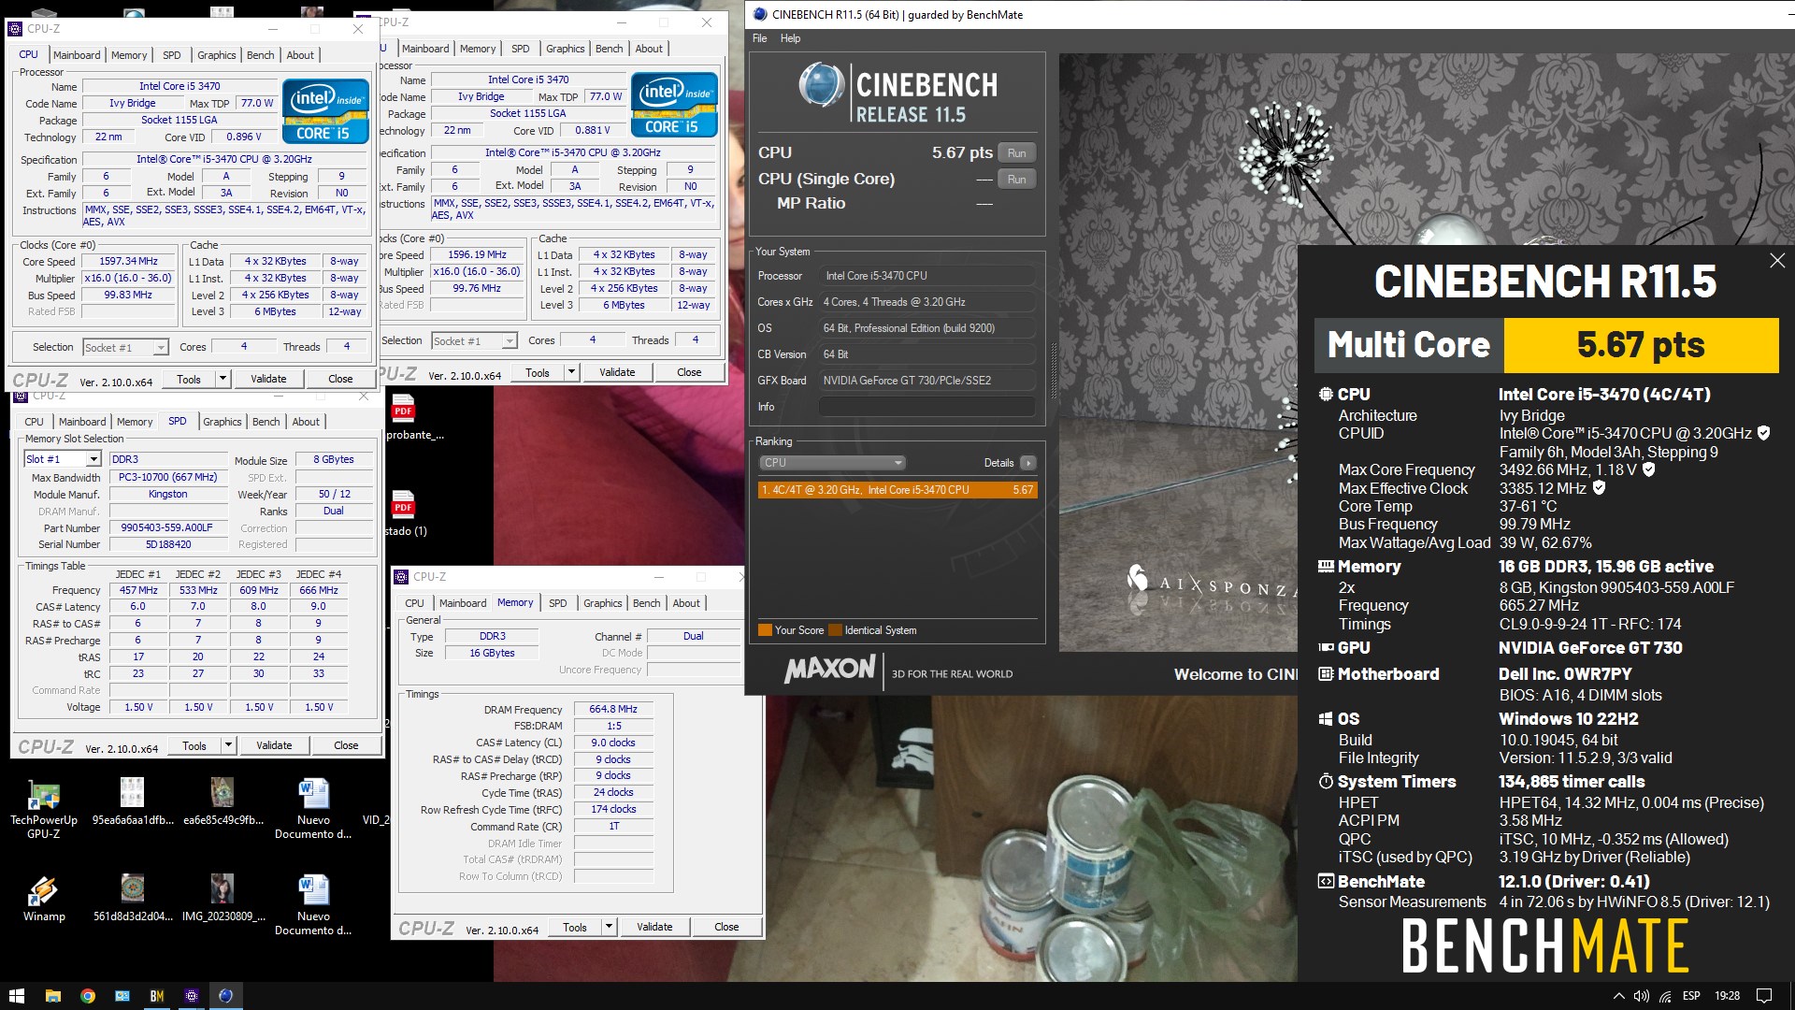The image size is (1795, 1010).
Task: Click the ESP input language indicator
Action: pyautogui.click(x=1691, y=996)
